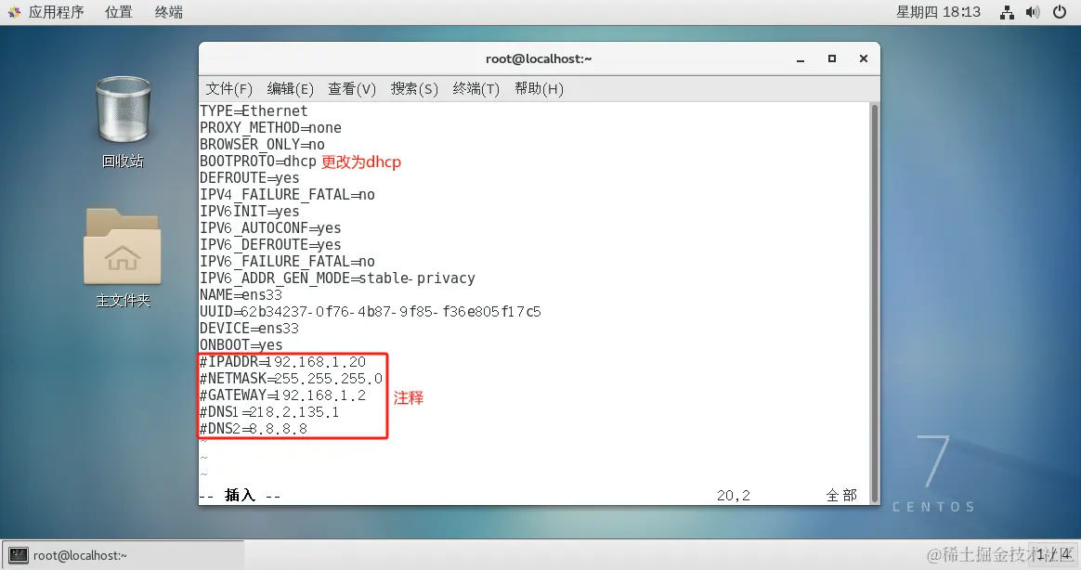Open the 位置 (Places) menu in top panel

coord(119,12)
